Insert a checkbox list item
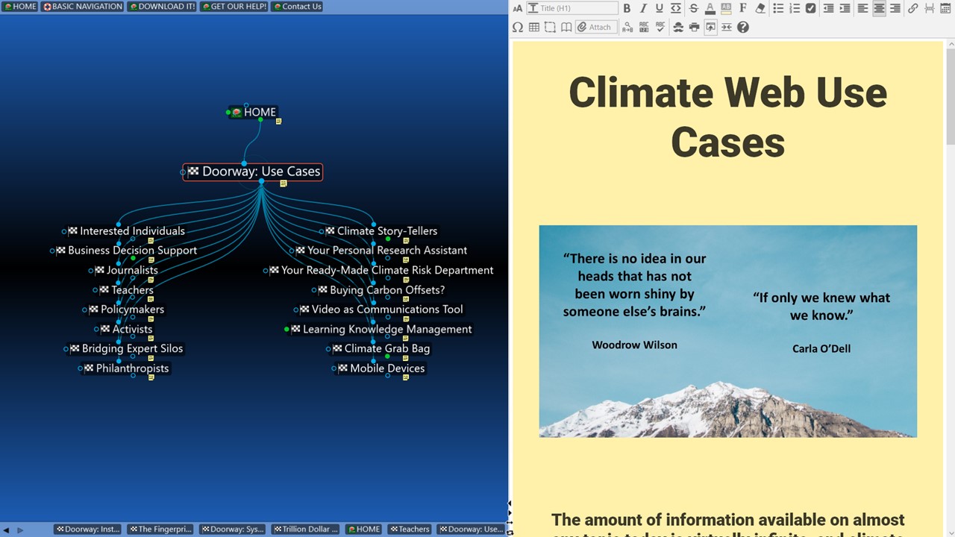Viewport: 955px width, 537px height. (x=811, y=8)
